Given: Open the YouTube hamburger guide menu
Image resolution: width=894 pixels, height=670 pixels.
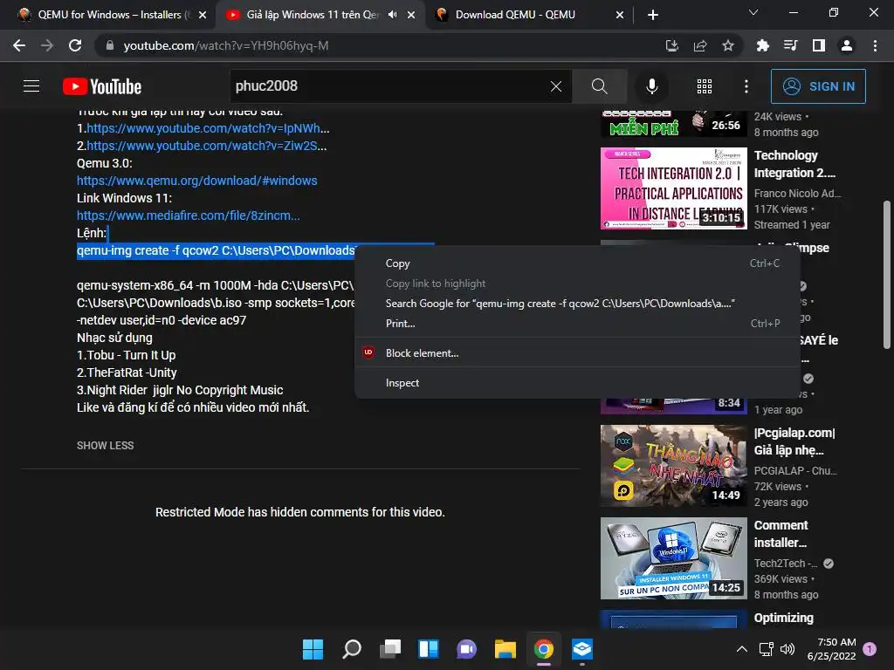Looking at the screenshot, I should (31, 86).
